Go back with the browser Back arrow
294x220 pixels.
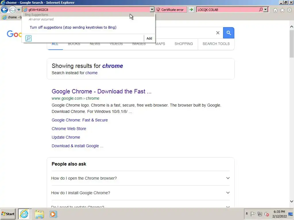[5, 9]
